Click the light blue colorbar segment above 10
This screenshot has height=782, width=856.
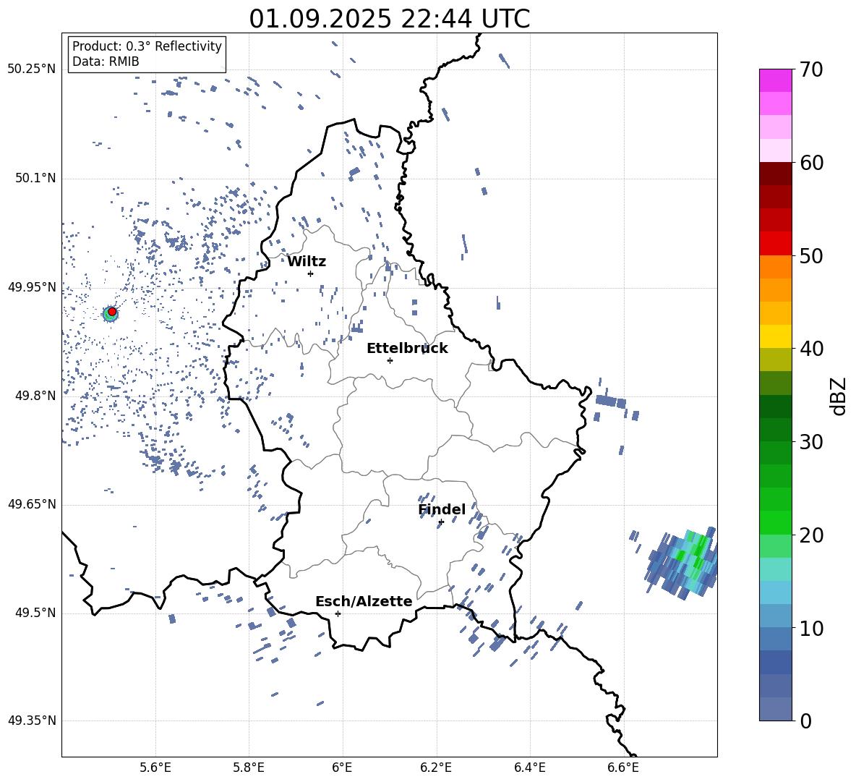[x=776, y=616]
